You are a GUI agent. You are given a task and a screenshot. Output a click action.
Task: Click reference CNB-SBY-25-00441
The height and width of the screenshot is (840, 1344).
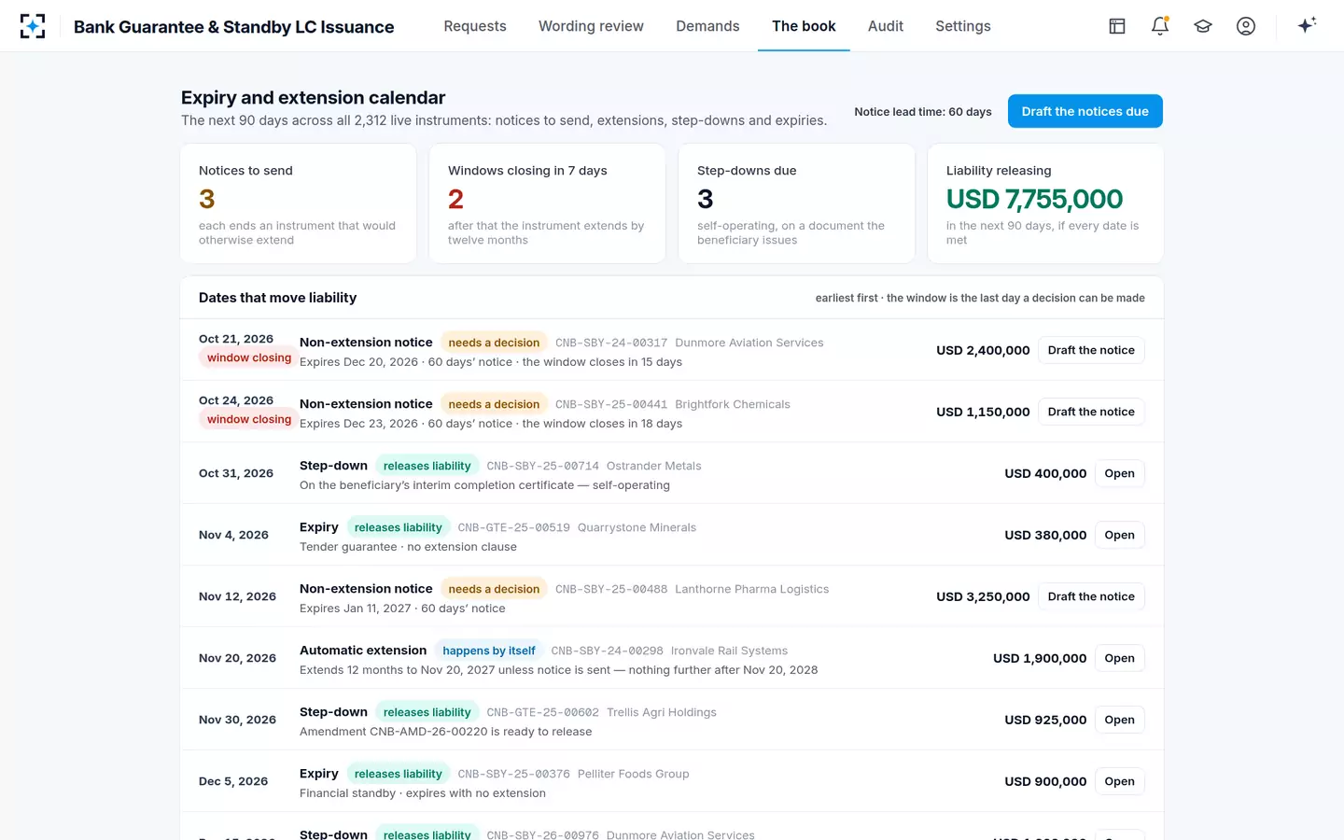[611, 404]
